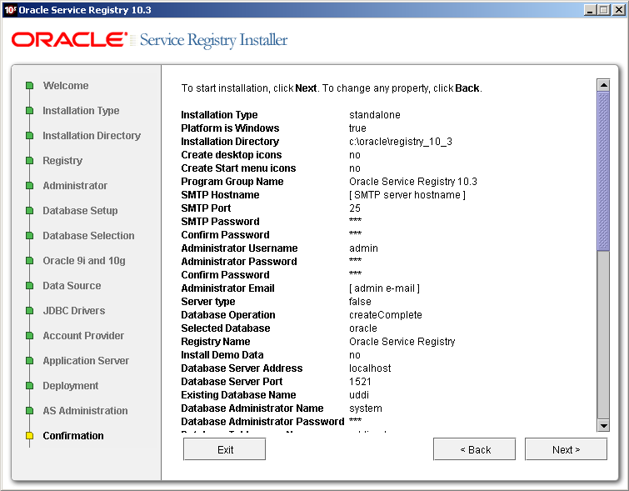Viewport: 629px width, 491px height.
Task: Click the 'Oracle Service Registry 10.3' program group value
Action: [413, 182]
